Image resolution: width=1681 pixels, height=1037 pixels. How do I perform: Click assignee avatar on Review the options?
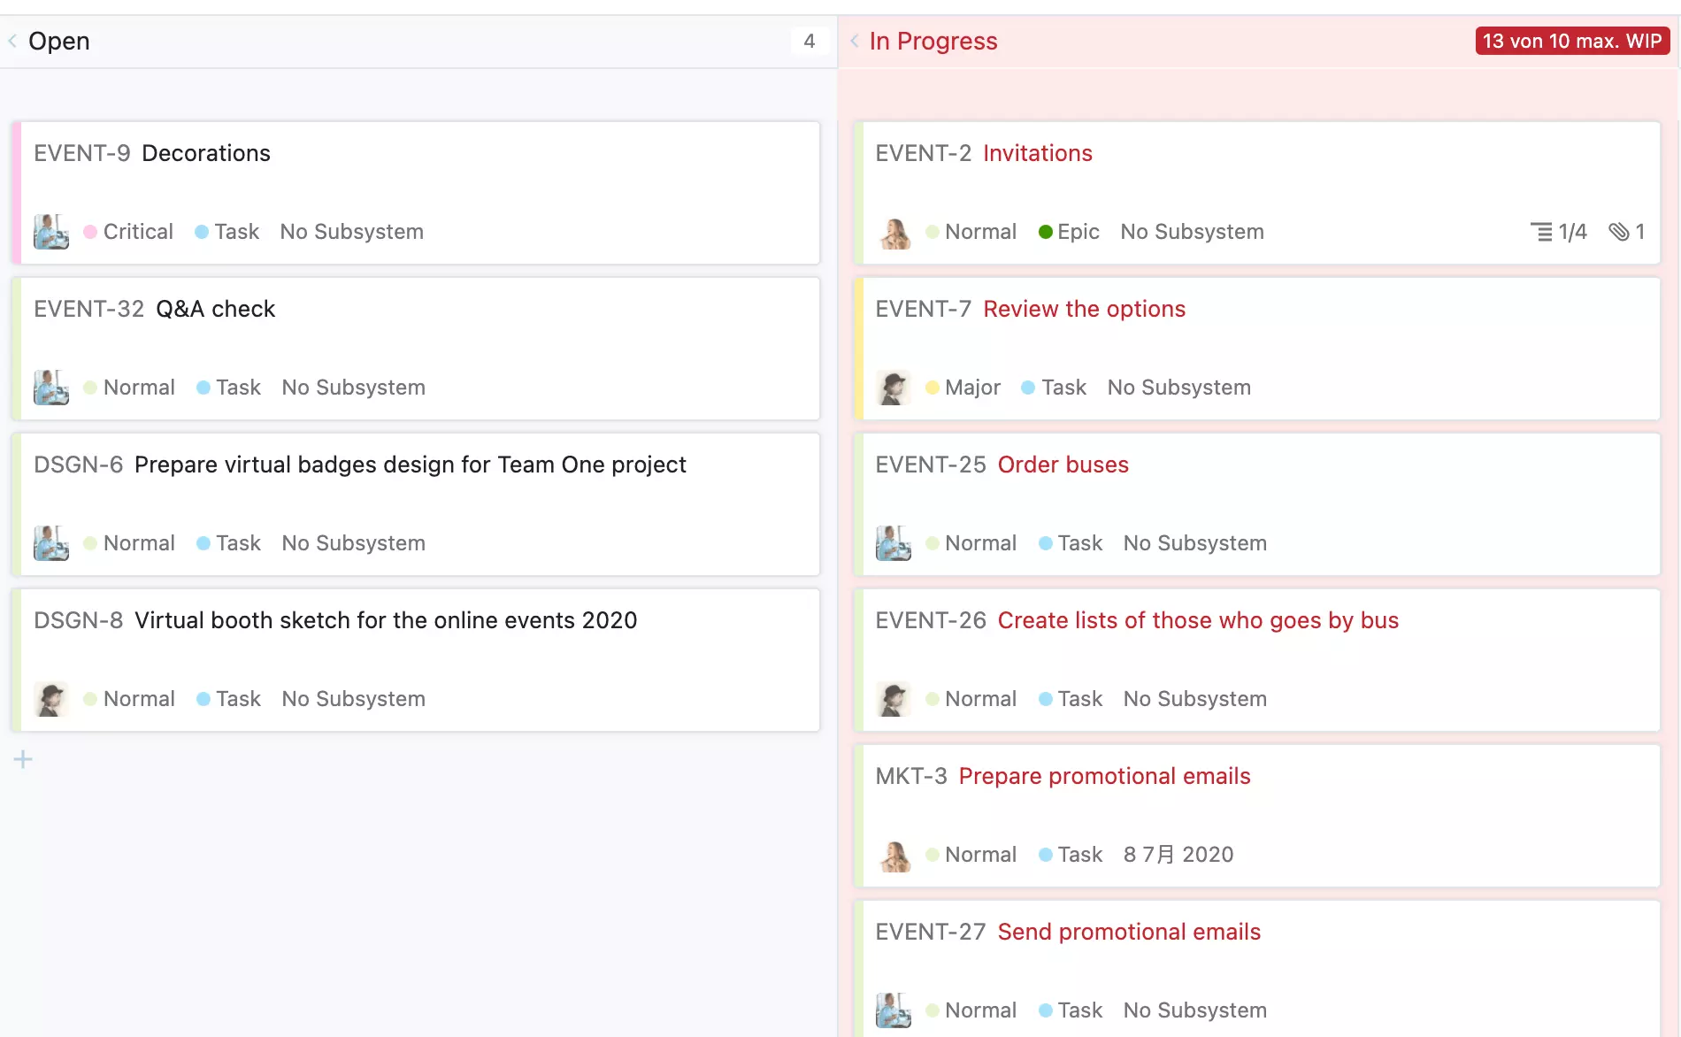[x=894, y=388]
